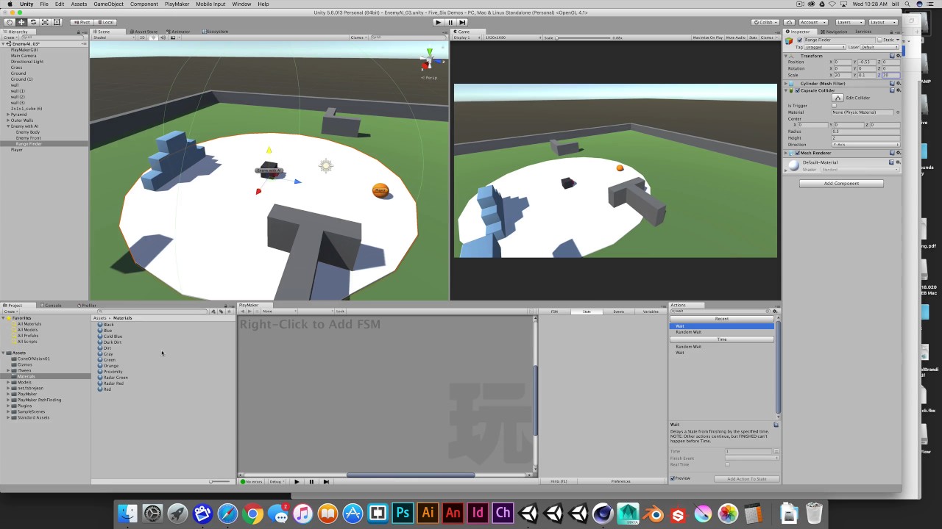This screenshot has width=942, height=529.
Task: Pause the PlayMaker FSM
Action: [311, 482]
